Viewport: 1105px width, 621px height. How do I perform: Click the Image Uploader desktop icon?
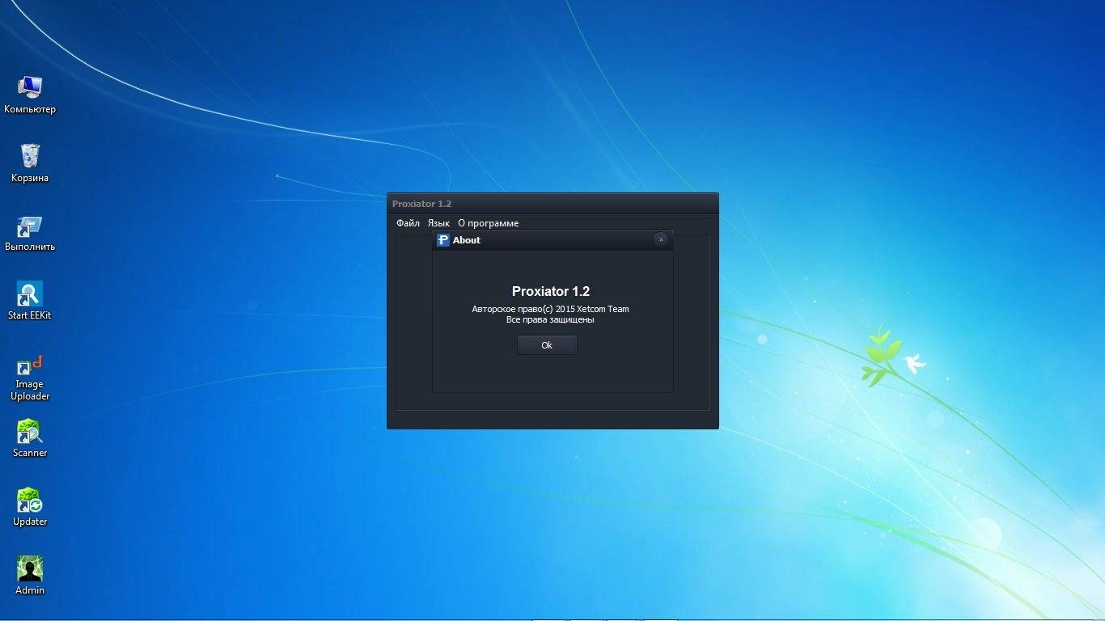[30, 378]
